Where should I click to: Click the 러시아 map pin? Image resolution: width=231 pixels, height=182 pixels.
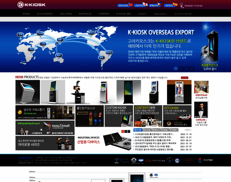point(40,34)
